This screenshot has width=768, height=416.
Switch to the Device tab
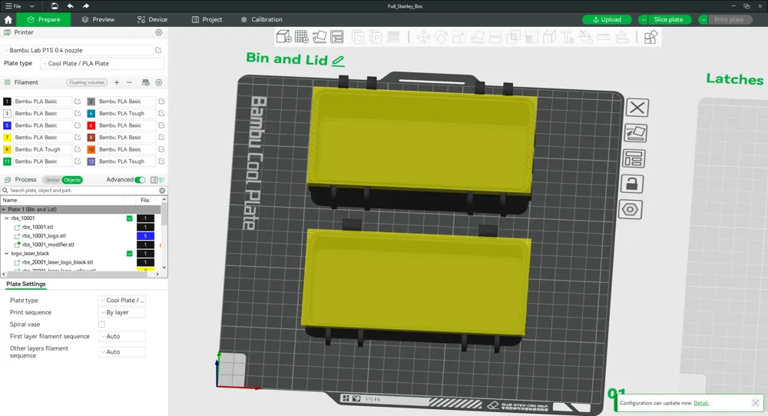(x=152, y=20)
